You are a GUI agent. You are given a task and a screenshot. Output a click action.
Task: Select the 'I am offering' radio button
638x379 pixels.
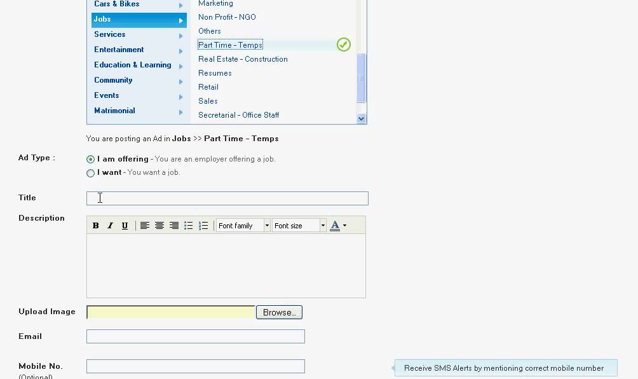[x=90, y=159]
